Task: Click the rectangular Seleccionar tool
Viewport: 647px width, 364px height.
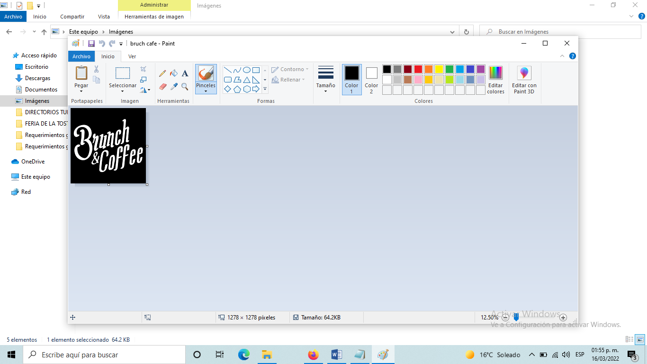Action: pyautogui.click(x=123, y=73)
